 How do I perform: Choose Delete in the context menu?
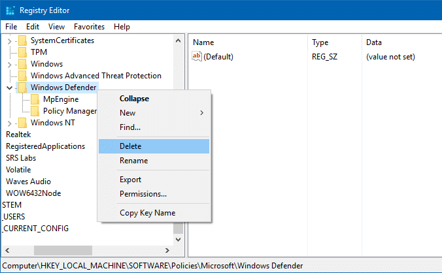tap(154, 146)
